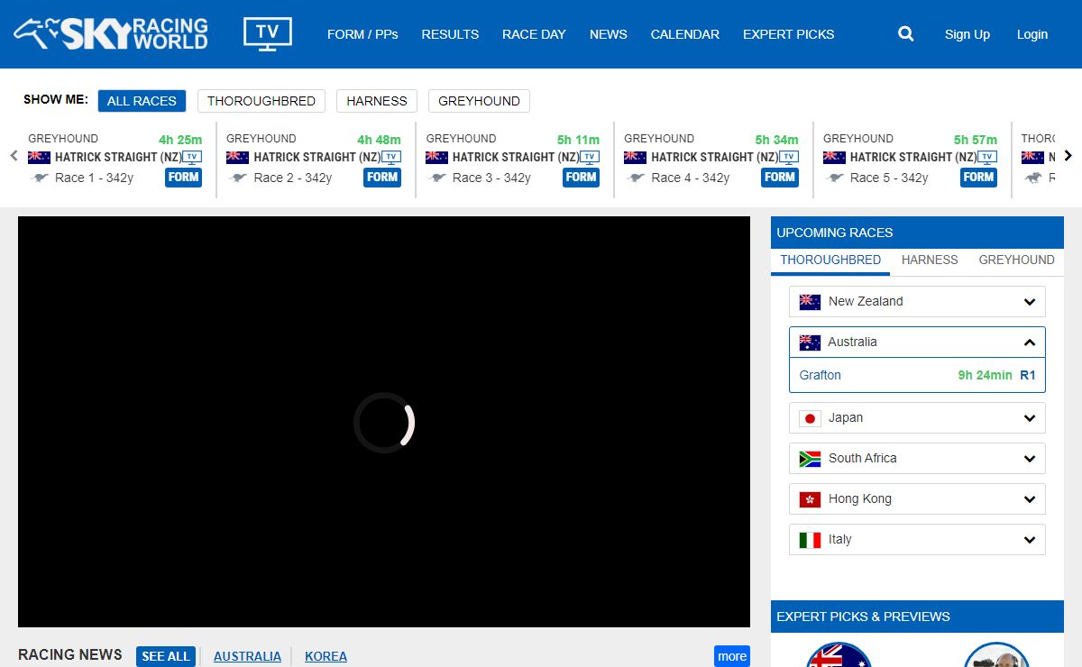The width and height of the screenshot is (1082, 667).
Task: Switch to Greyhound upcoming races tab
Action: point(1016,260)
